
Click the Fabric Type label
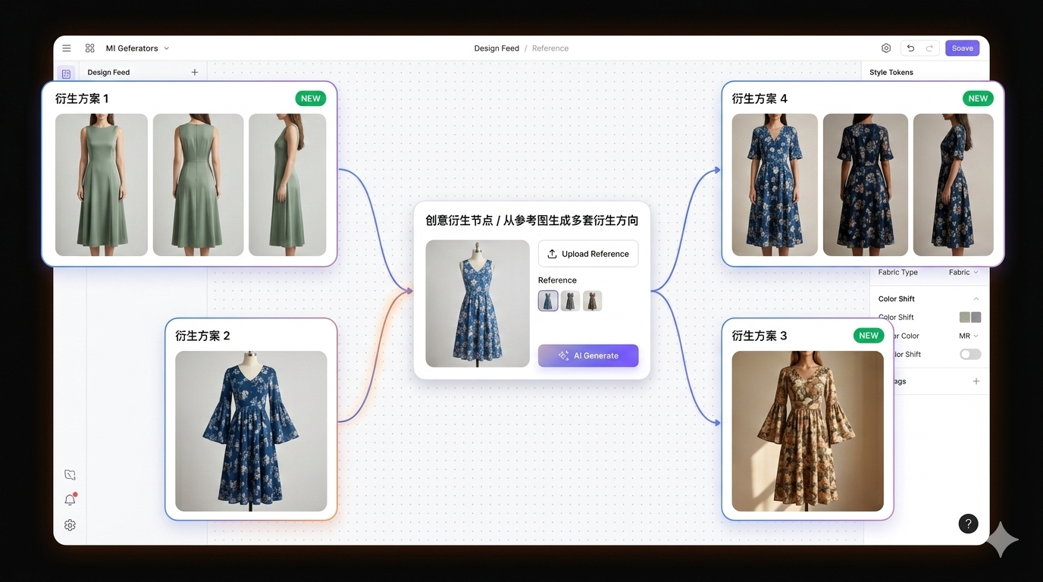click(897, 272)
